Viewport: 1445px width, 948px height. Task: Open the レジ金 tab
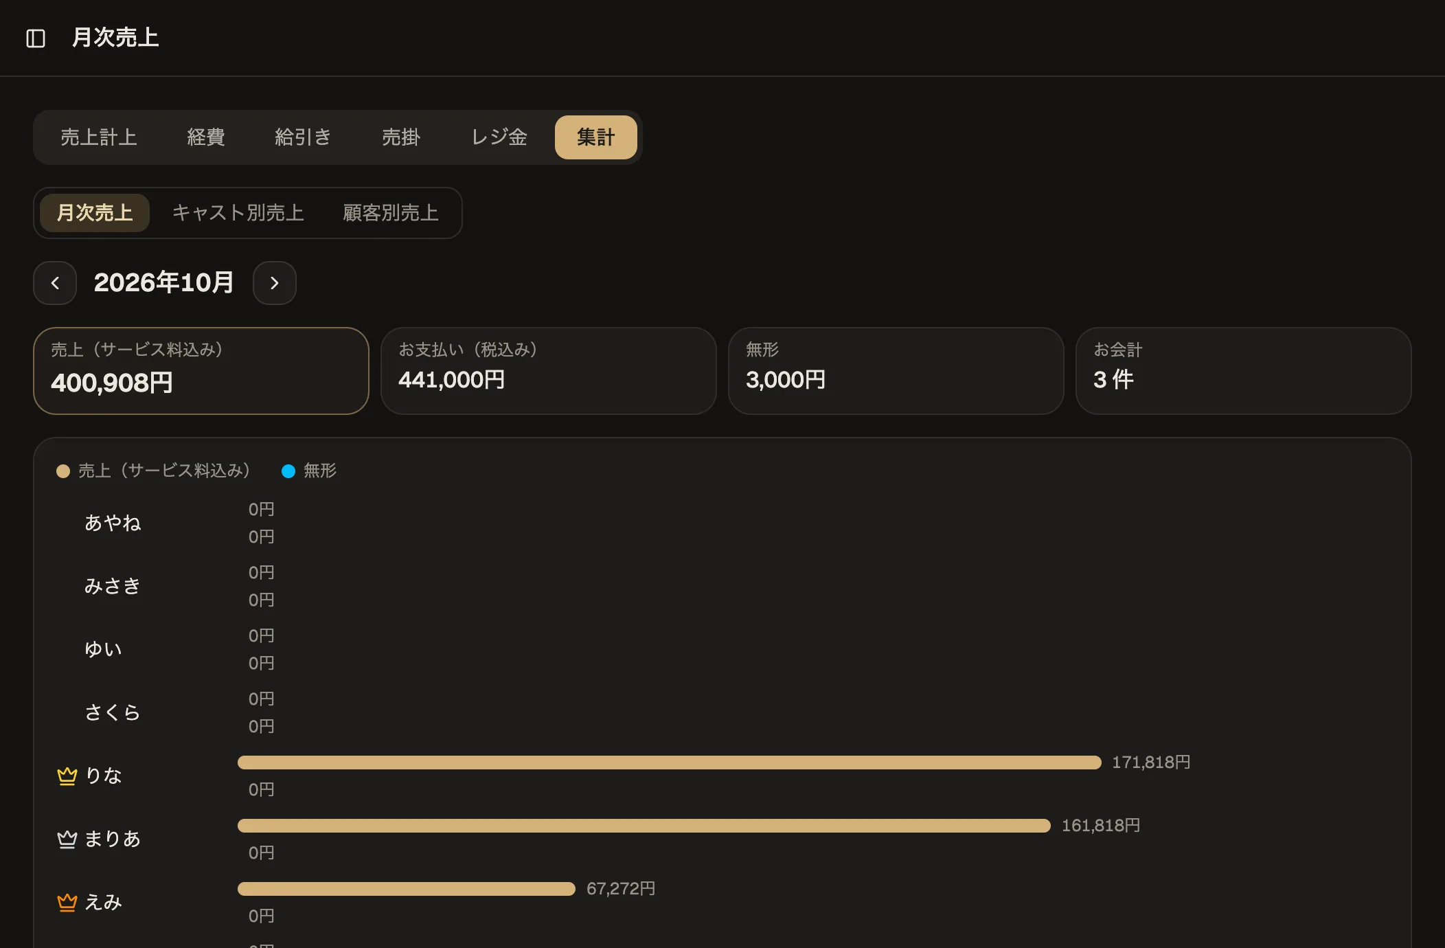tap(499, 137)
